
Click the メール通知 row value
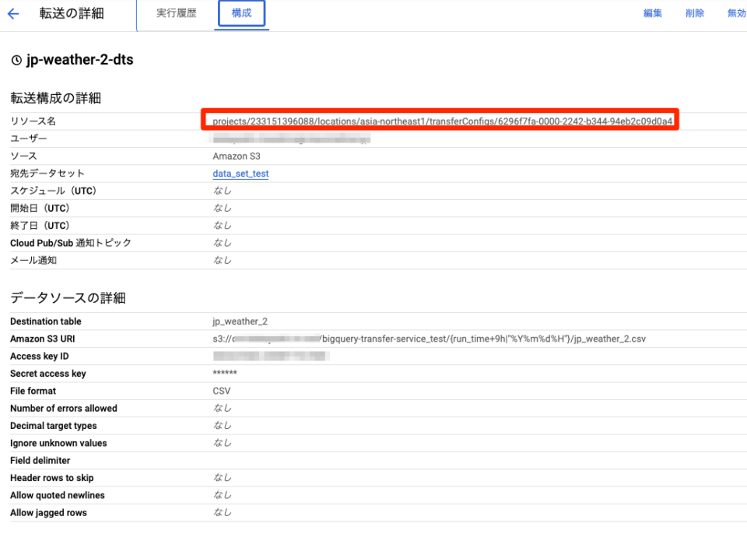[223, 260]
